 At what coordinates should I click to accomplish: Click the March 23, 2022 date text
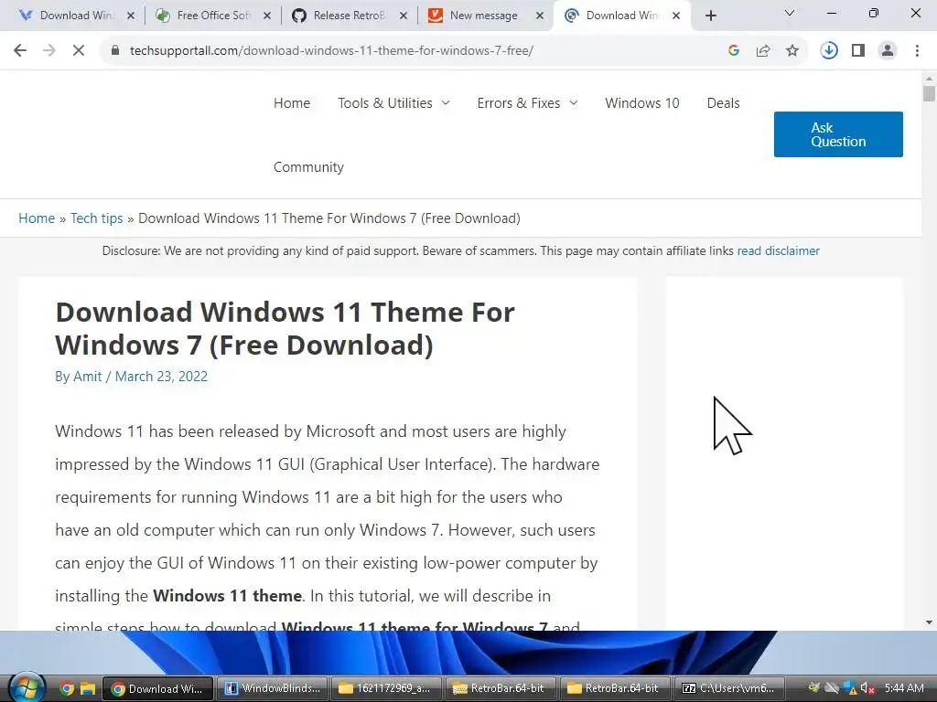161,377
